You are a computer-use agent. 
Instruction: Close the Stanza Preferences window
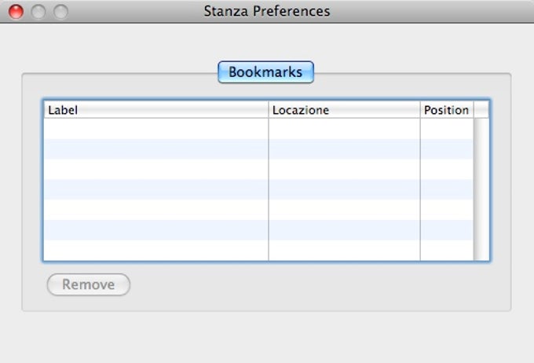[x=16, y=12]
